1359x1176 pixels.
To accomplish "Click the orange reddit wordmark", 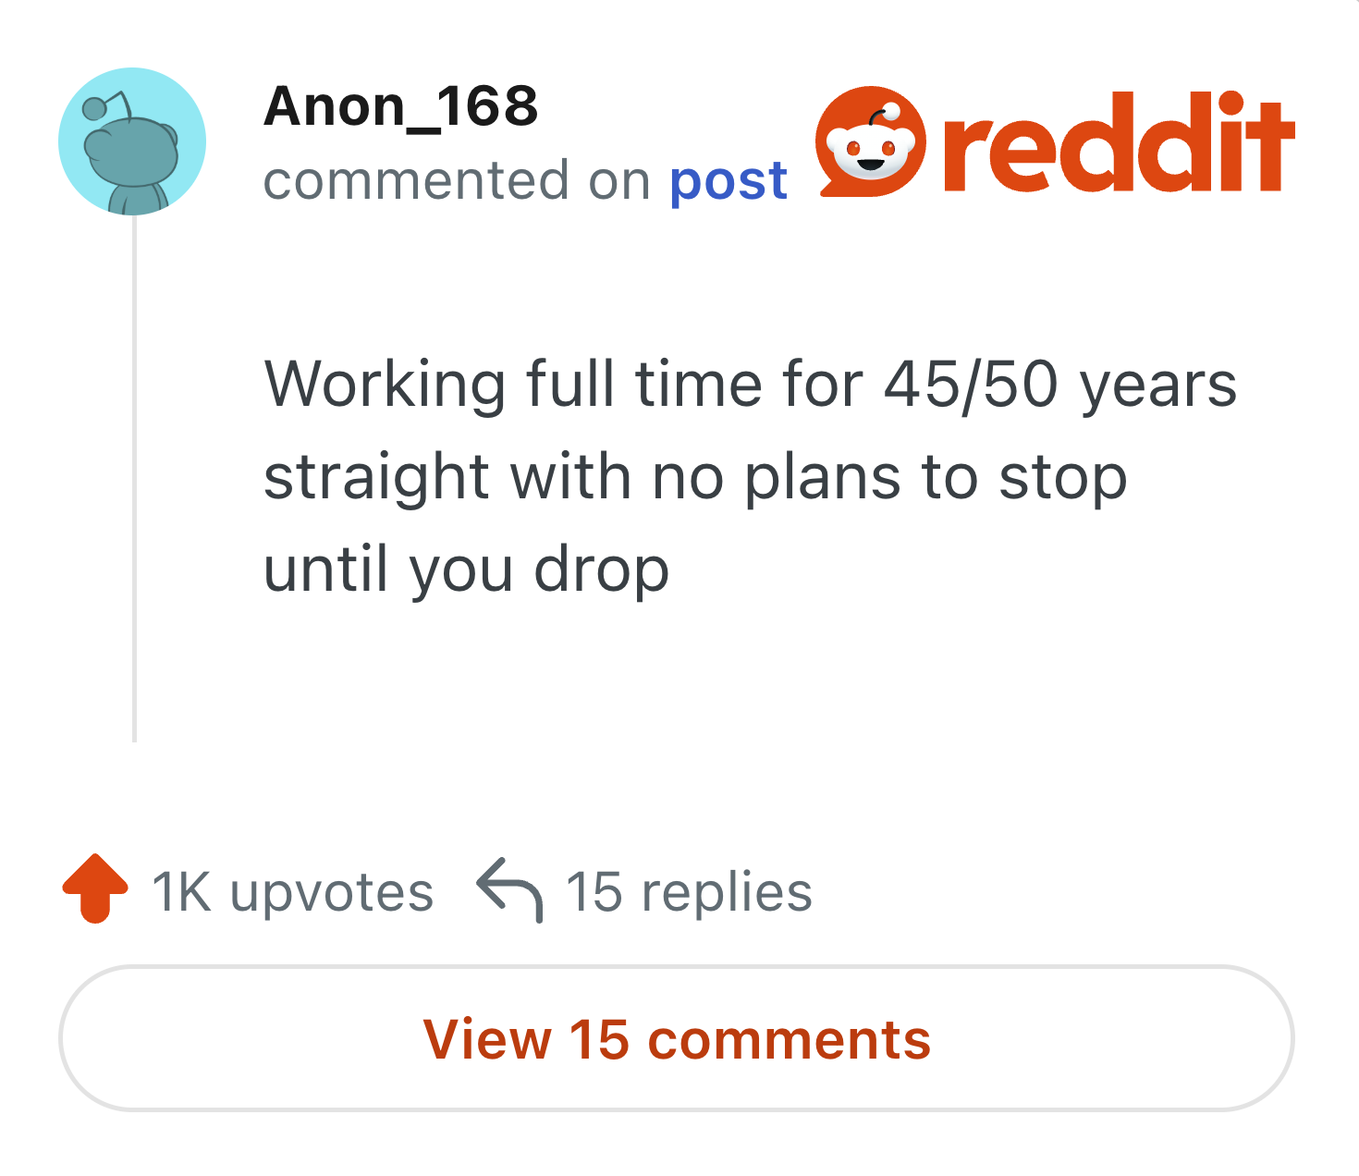I will (x=1120, y=141).
